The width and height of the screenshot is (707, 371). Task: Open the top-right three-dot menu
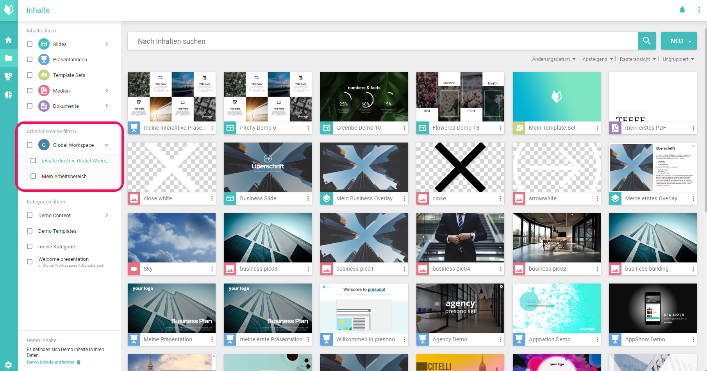pos(699,10)
